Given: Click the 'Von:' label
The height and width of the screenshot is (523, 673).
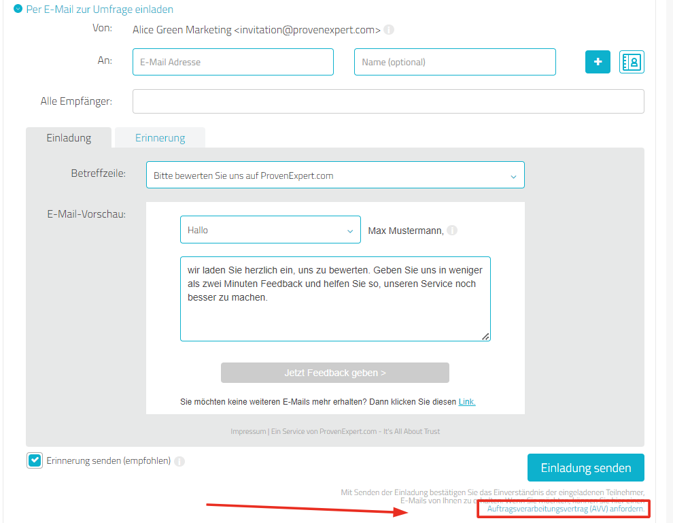Looking at the screenshot, I should (x=102, y=28).
